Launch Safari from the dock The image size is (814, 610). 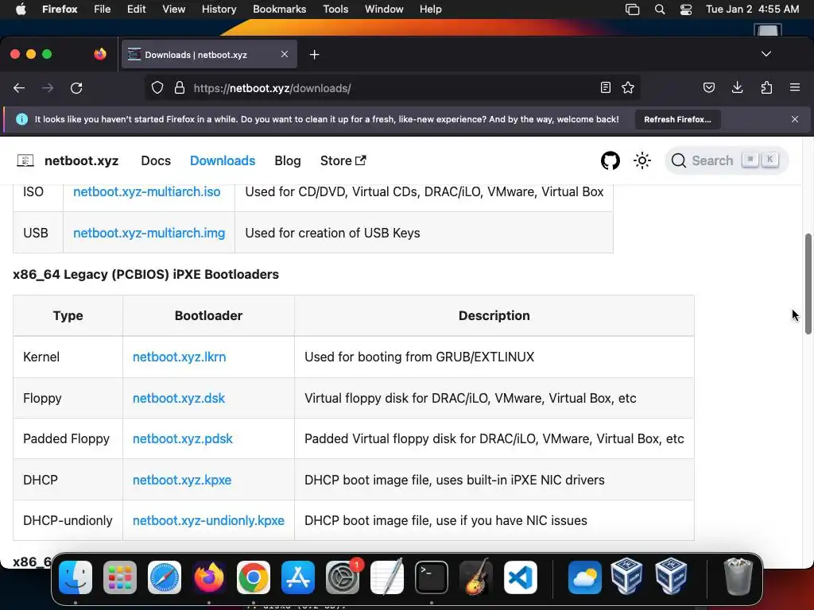click(x=165, y=577)
